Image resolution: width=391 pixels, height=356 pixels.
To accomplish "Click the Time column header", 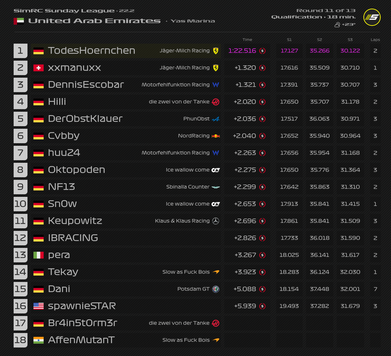I will pyautogui.click(x=247, y=40).
